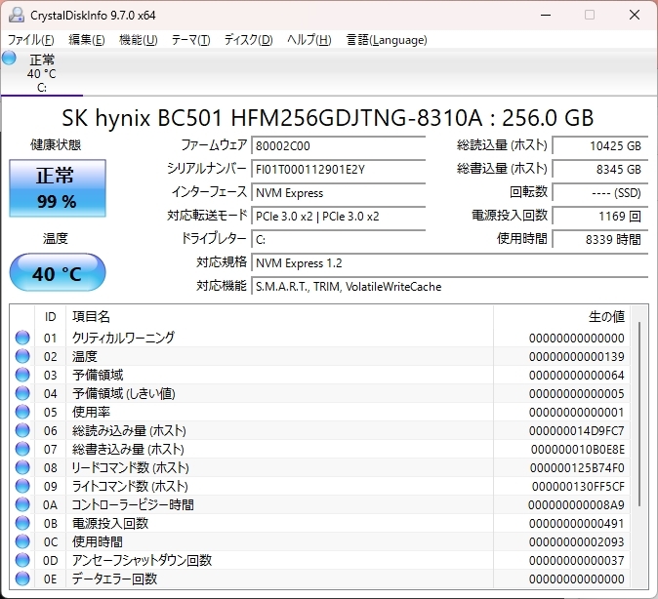Screen dimensions: 658x599
Task: Open the テーマ(T) menu
Action: coord(191,40)
